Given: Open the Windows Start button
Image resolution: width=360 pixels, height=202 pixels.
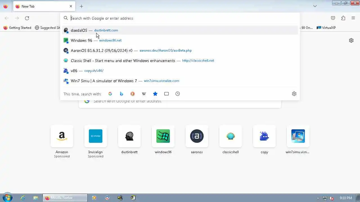Looking at the screenshot, I should 7,198.
